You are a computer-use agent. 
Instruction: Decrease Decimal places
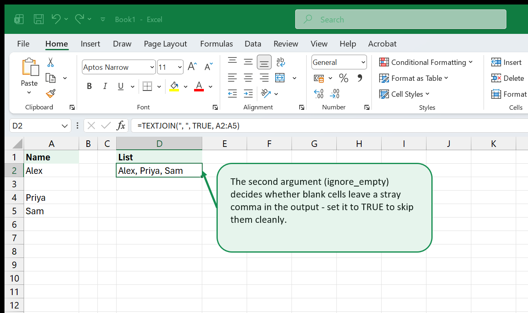pyautogui.click(x=335, y=94)
